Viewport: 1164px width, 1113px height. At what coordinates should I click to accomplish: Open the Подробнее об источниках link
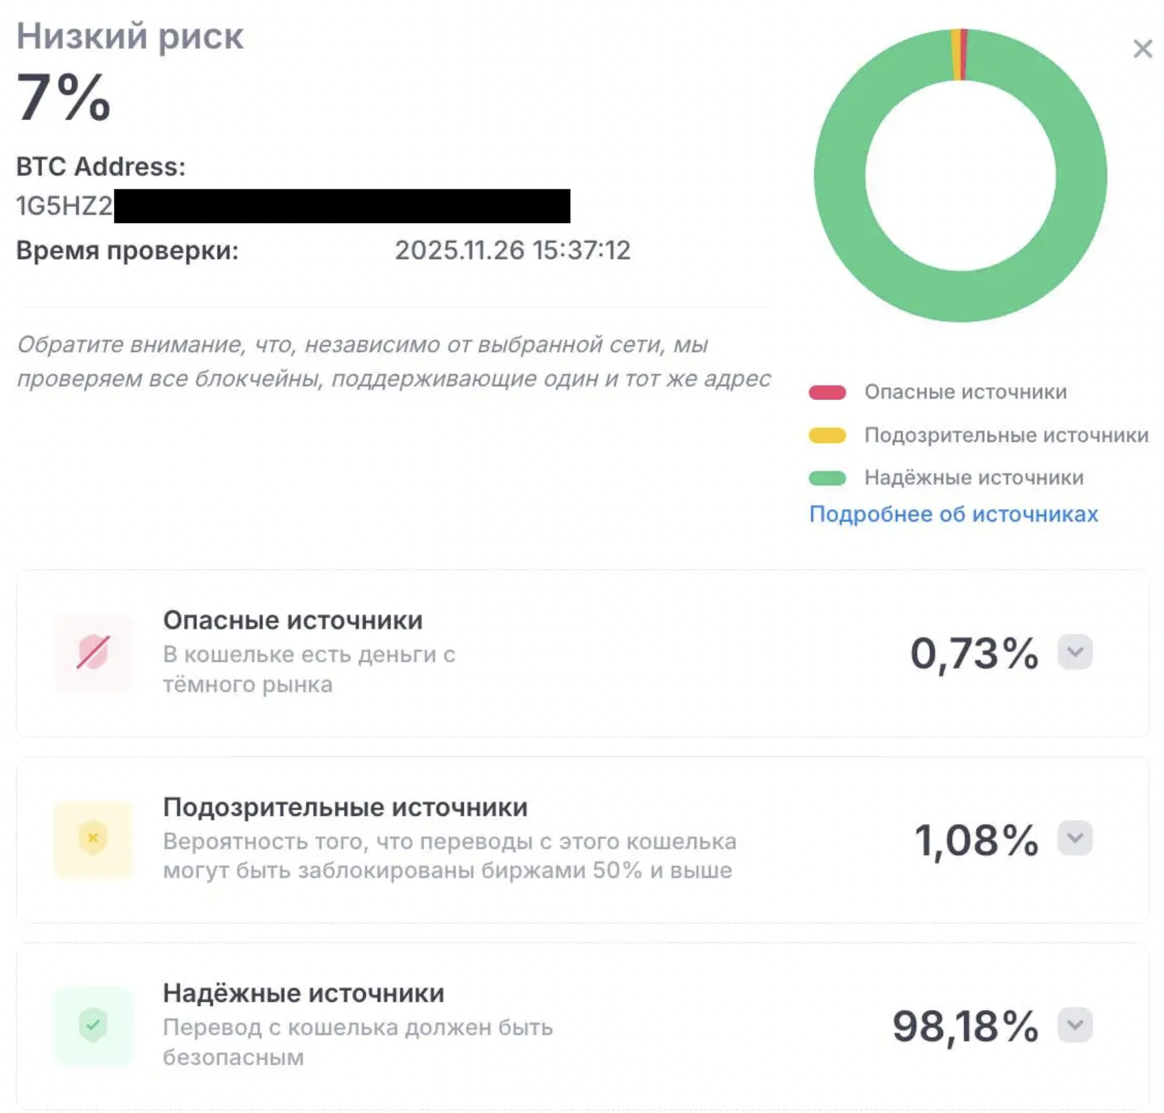[x=953, y=514]
